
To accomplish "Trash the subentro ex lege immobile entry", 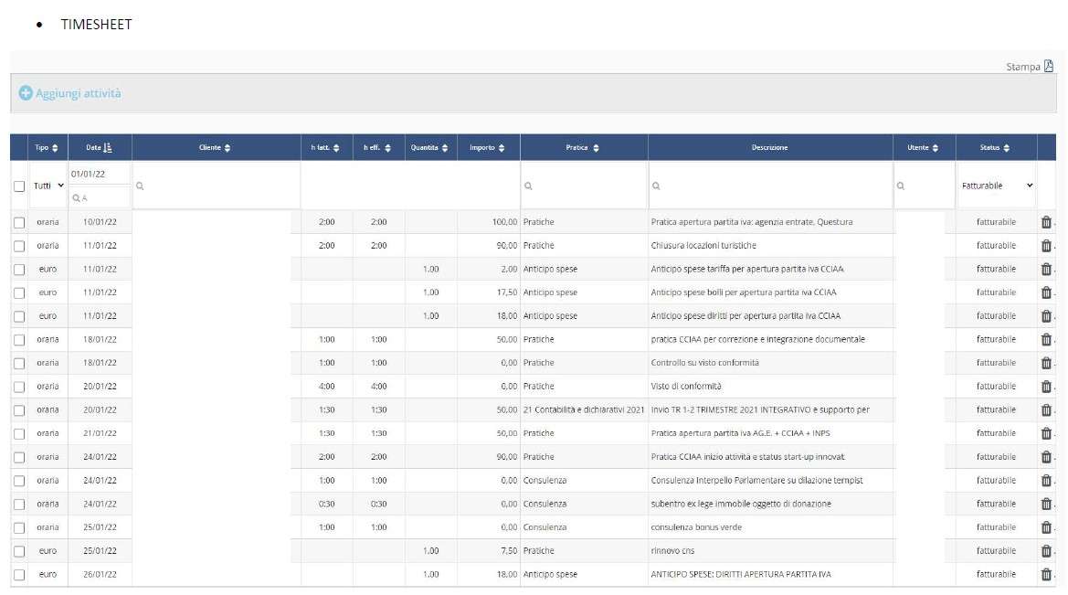I will click(1046, 504).
